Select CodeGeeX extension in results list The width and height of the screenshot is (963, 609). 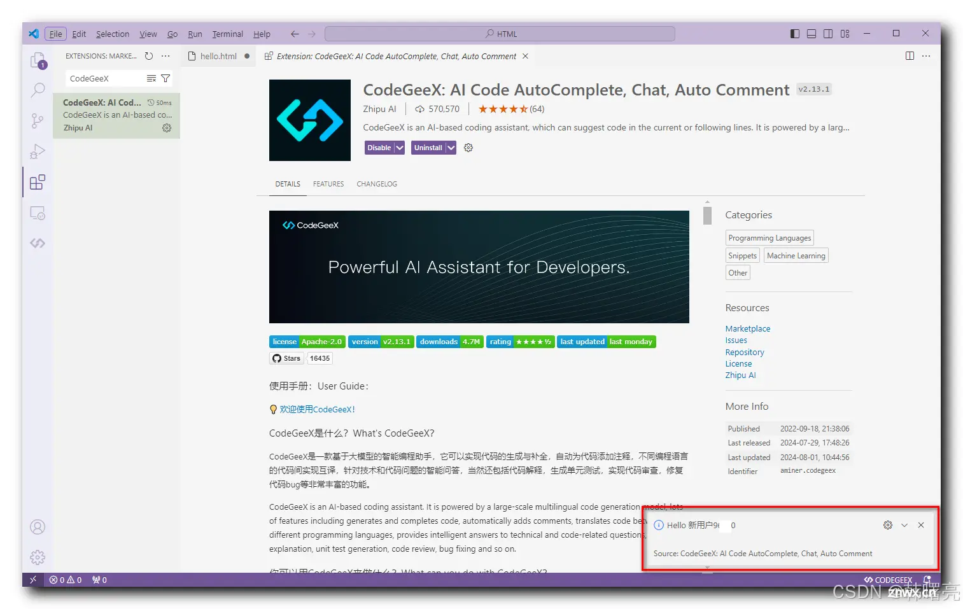(x=116, y=115)
